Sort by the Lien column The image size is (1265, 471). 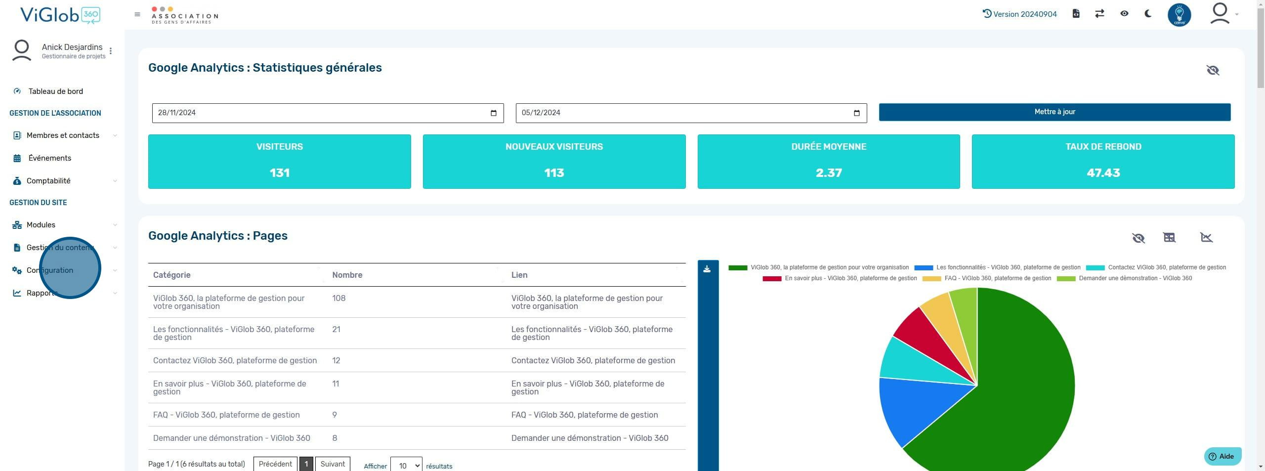[596, 275]
